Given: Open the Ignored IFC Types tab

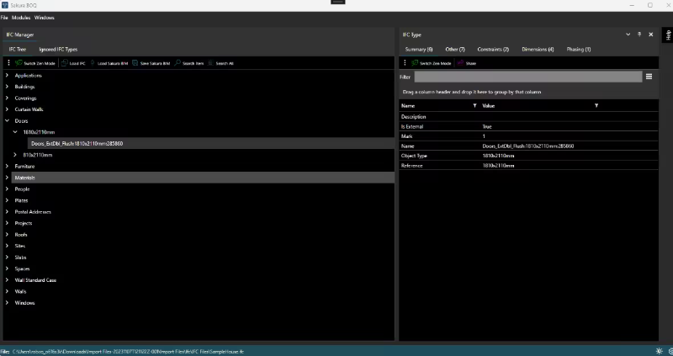Looking at the screenshot, I should [x=58, y=50].
